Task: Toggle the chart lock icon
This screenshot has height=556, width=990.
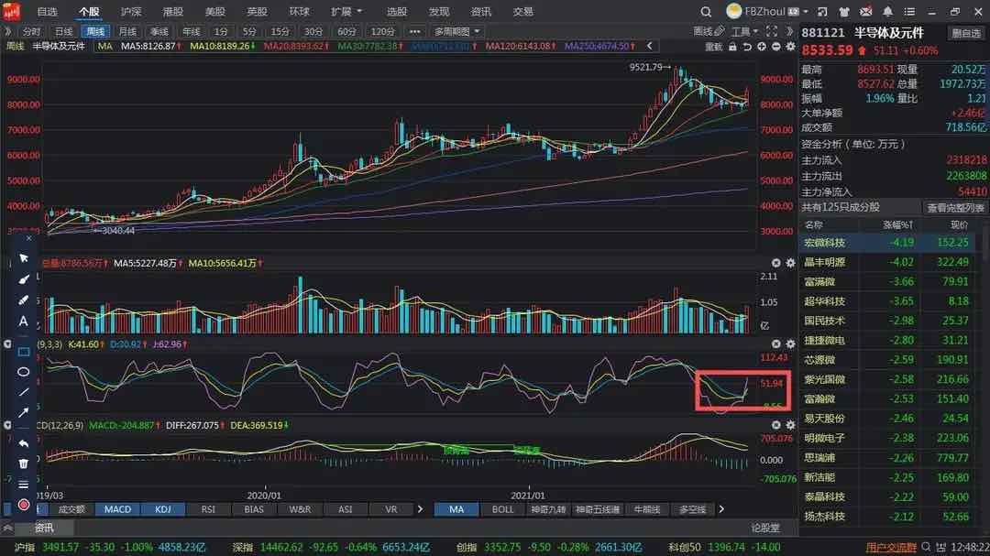Action: tap(732, 47)
